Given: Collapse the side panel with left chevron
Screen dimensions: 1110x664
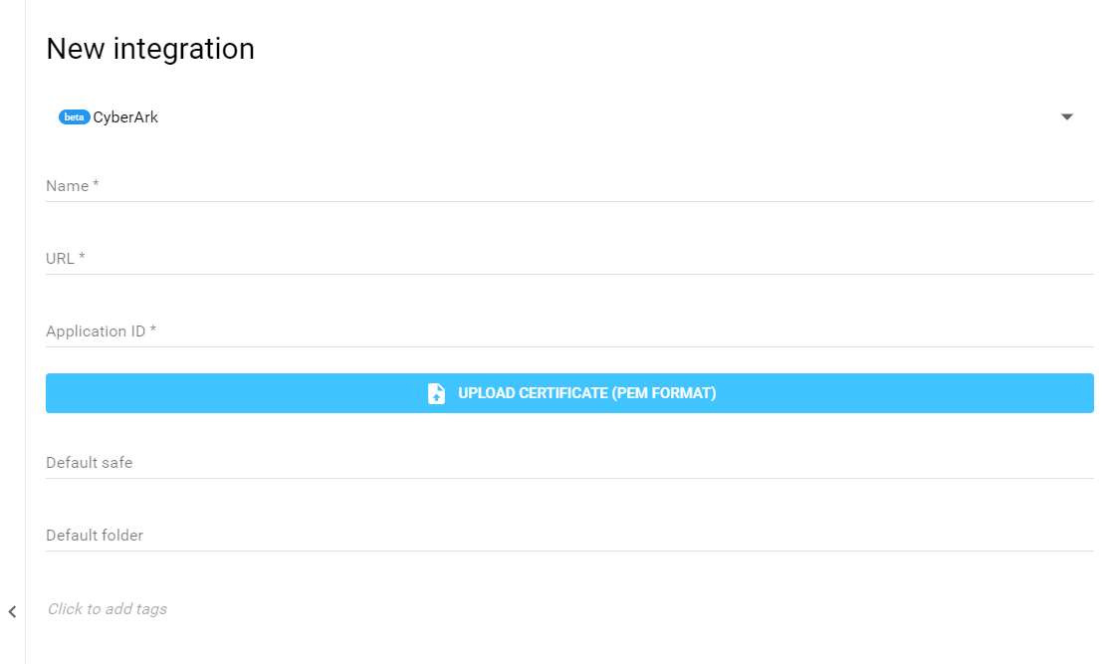Looking at the screenshot, I should tap(12, 611).
